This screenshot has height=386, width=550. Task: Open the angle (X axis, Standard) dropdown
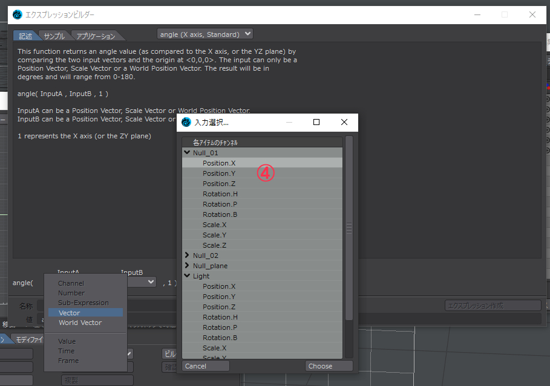[205, 34]
